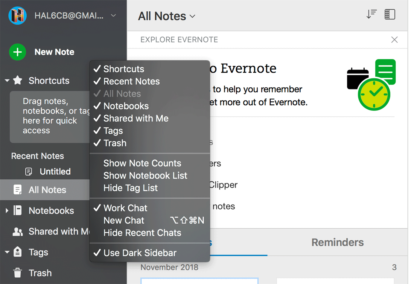
Task: Toggle the note list view layout icon
Action: (x=389, y=14)
